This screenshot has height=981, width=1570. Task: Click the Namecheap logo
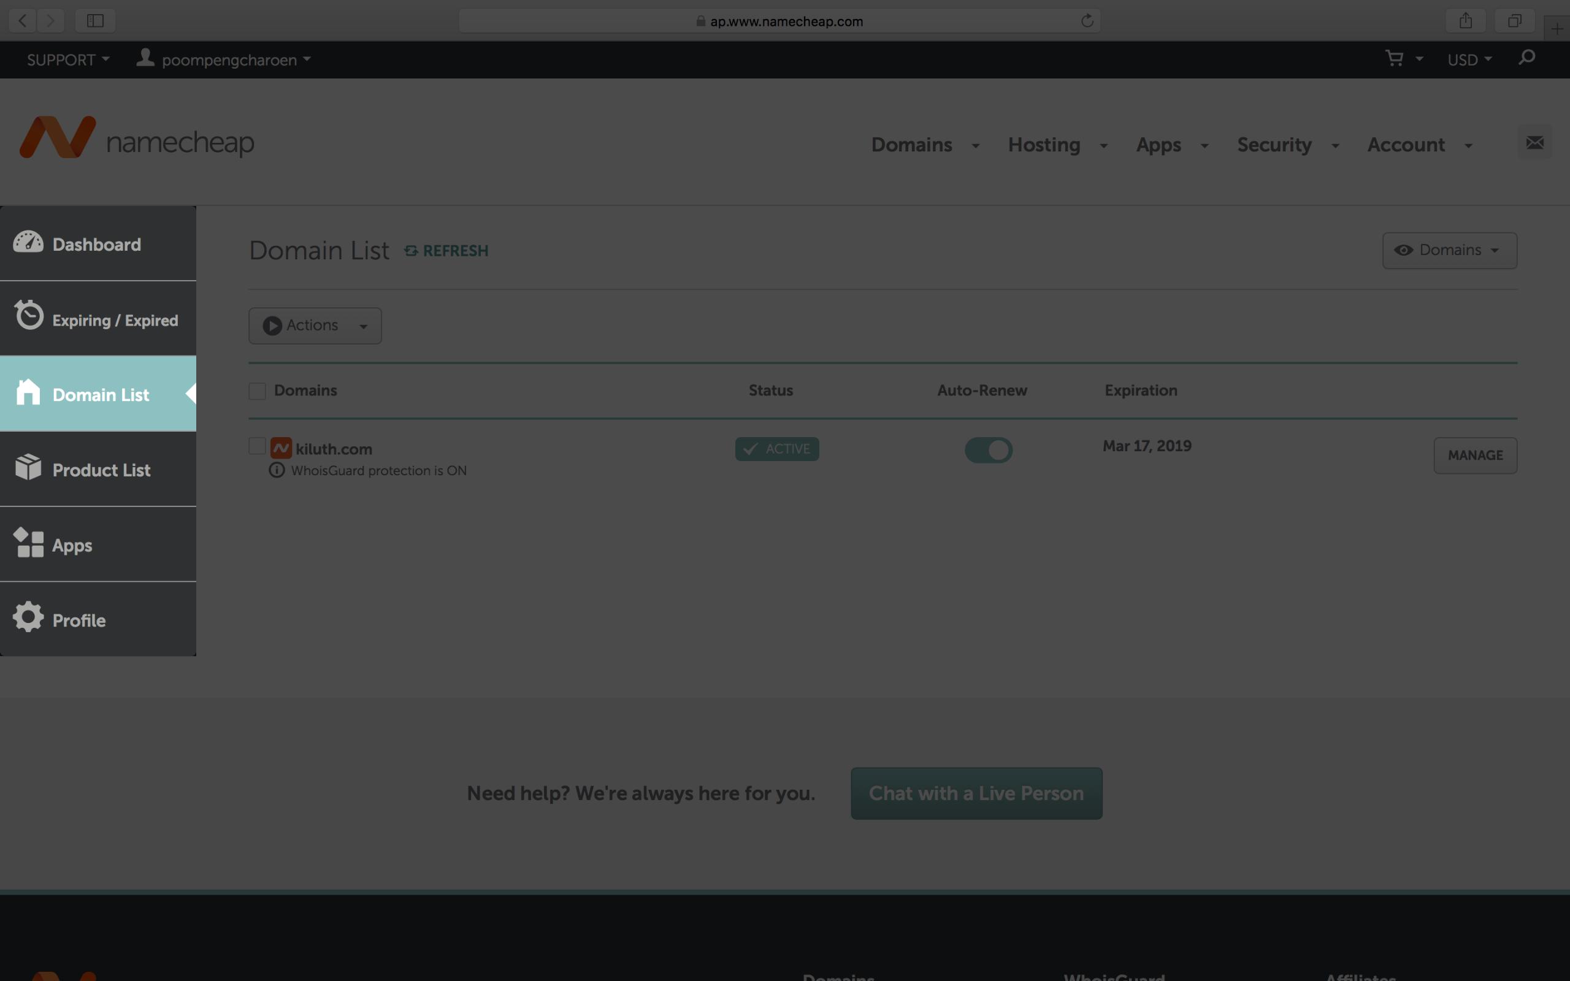[137, 137]
